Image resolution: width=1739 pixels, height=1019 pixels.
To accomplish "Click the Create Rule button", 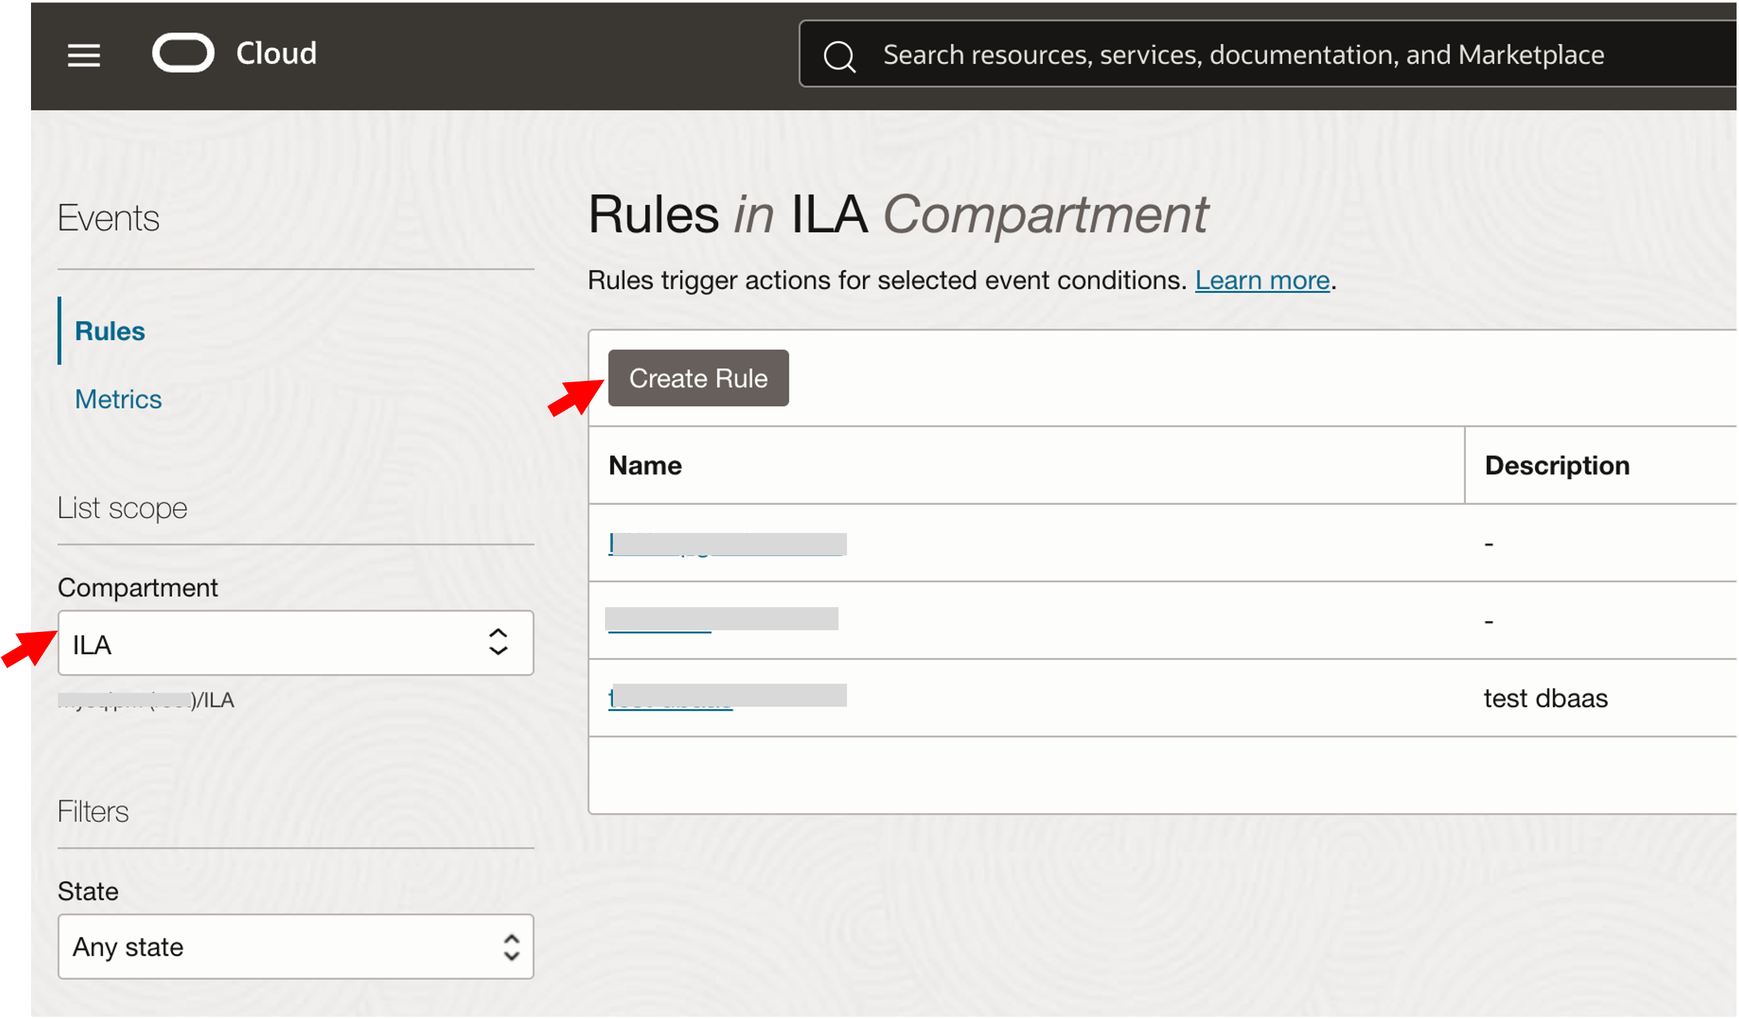I will [x=697, y=378].
